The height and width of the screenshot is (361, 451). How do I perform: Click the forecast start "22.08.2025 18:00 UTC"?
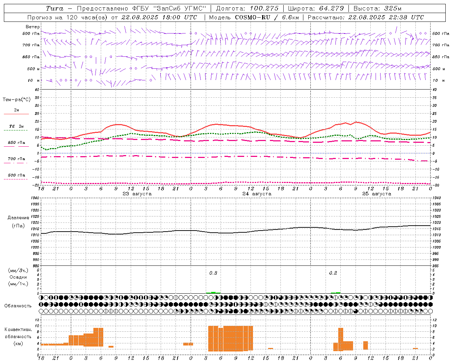click(x=159, y=17)
